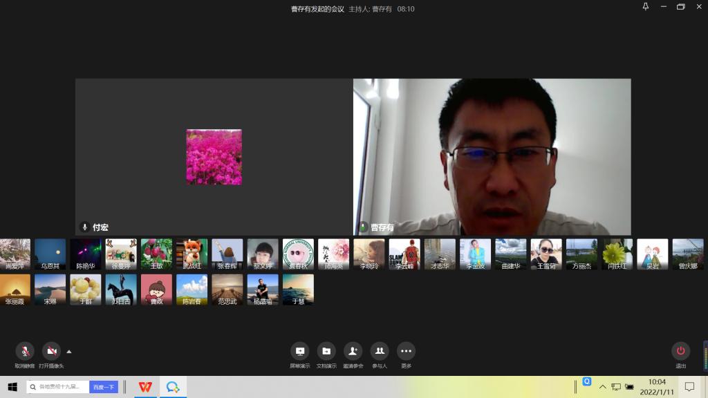Image resolution: width=708 pixels, height=398 pixels.
Task: Open document presentation (文档演示)
Action: pos(326,351)
